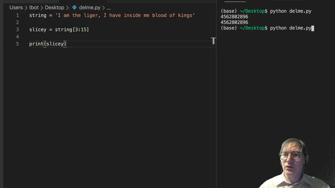The width and height of the screenshot is (335, 188).
Task: Click the first terminal command python delme.py
Action: pyautogui.click(x=291, y=11)
